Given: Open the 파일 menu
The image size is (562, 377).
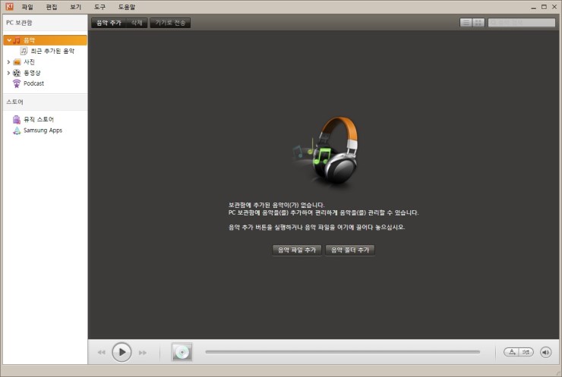Looking at the screenshot, I should coord(27,7).
